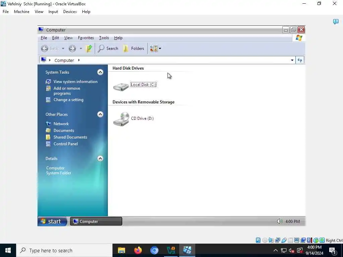Screen dimensions: 343x257
Task: Open VirtualBox View menu
Action: (x=39, y=12)
